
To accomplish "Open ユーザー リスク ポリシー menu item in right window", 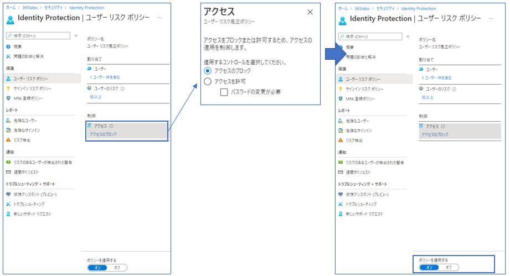I will (374, 79).
